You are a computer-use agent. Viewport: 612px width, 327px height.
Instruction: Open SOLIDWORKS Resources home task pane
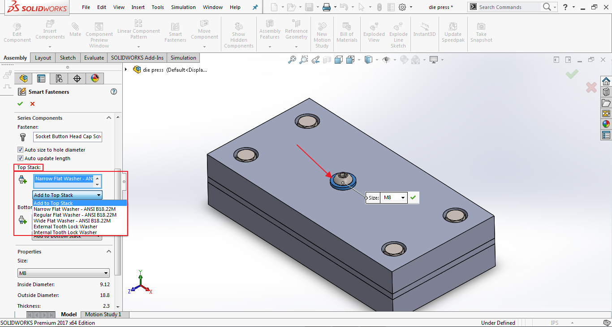click(x=606, y=81)
